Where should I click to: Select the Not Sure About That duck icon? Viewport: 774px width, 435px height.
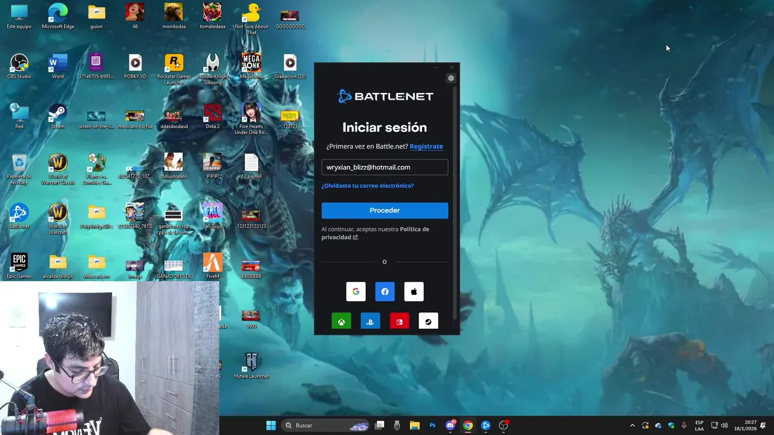coord(251,19)
